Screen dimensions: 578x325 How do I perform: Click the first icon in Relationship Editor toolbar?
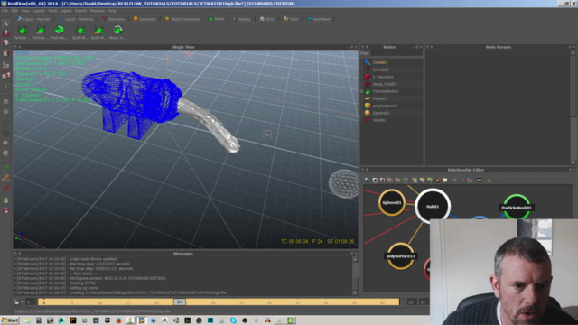click(x=368, y=181)
